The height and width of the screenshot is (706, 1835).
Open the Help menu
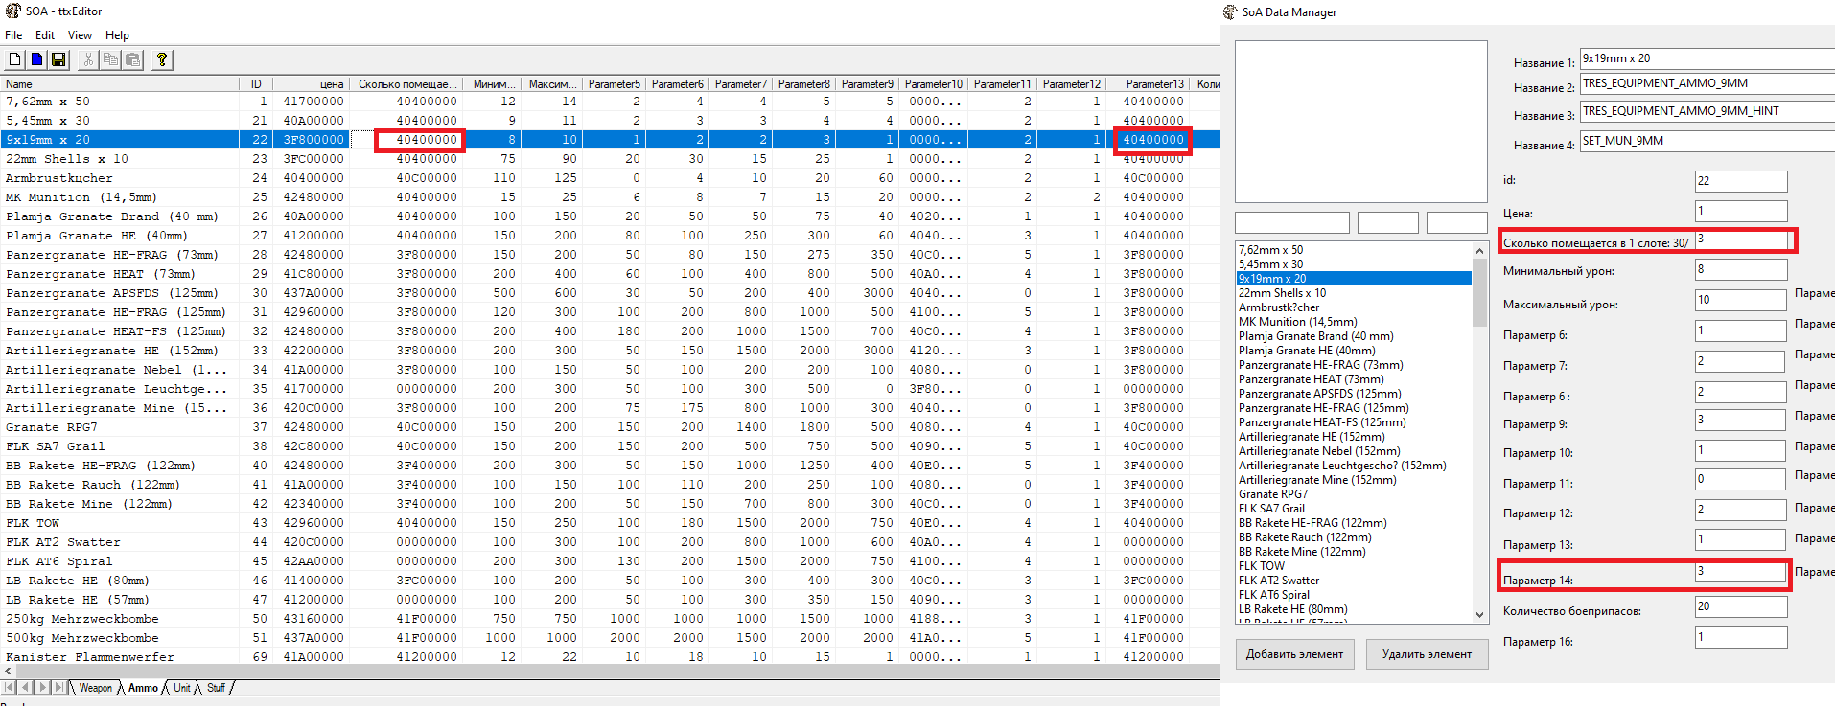117,35
